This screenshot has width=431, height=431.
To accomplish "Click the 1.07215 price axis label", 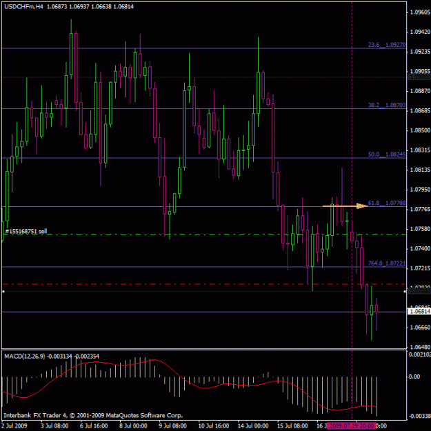I will [x=420, y=268].
